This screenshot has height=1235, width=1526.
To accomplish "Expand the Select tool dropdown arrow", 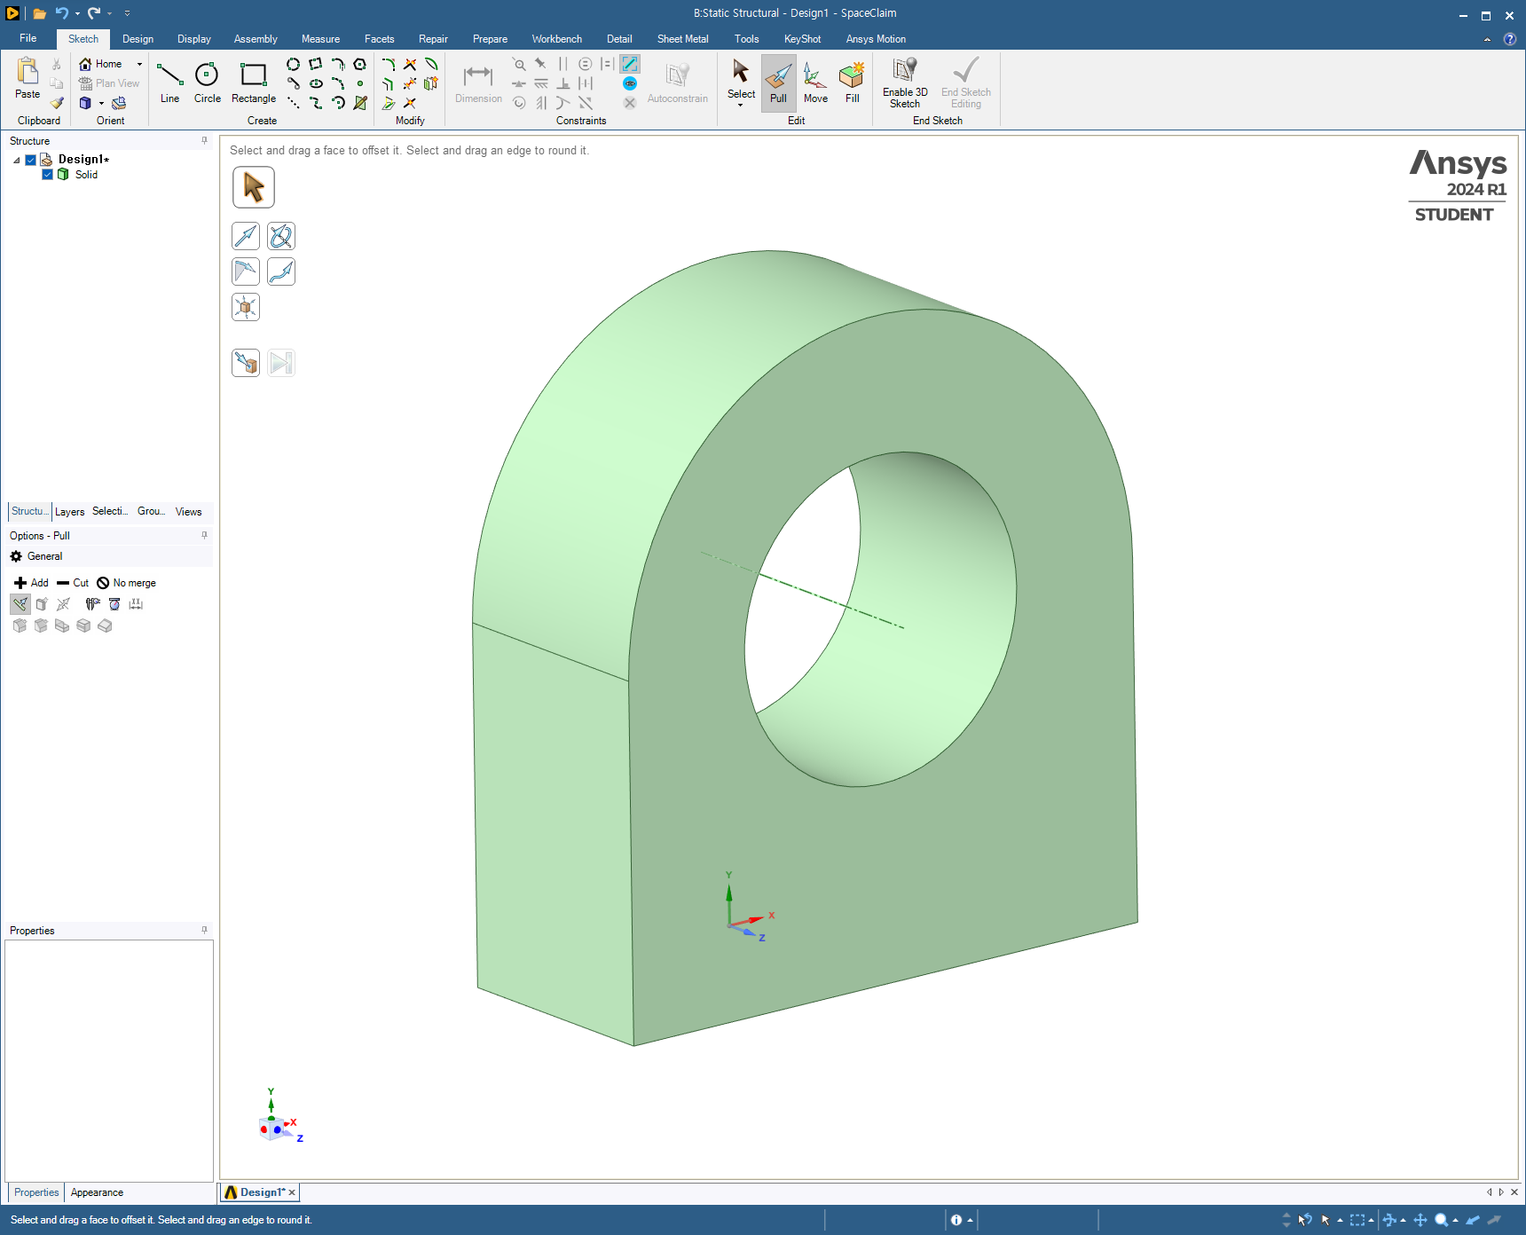I will [x=741, y=106].
